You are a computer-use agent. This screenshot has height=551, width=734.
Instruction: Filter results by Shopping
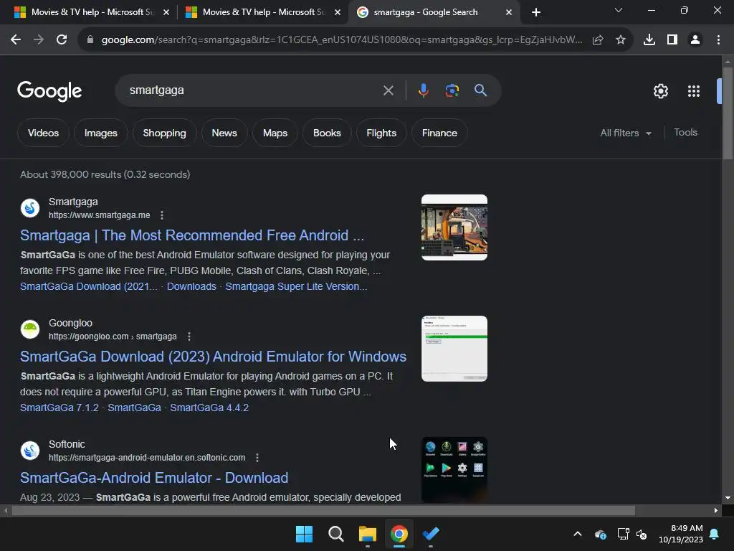tap(164, 133)
